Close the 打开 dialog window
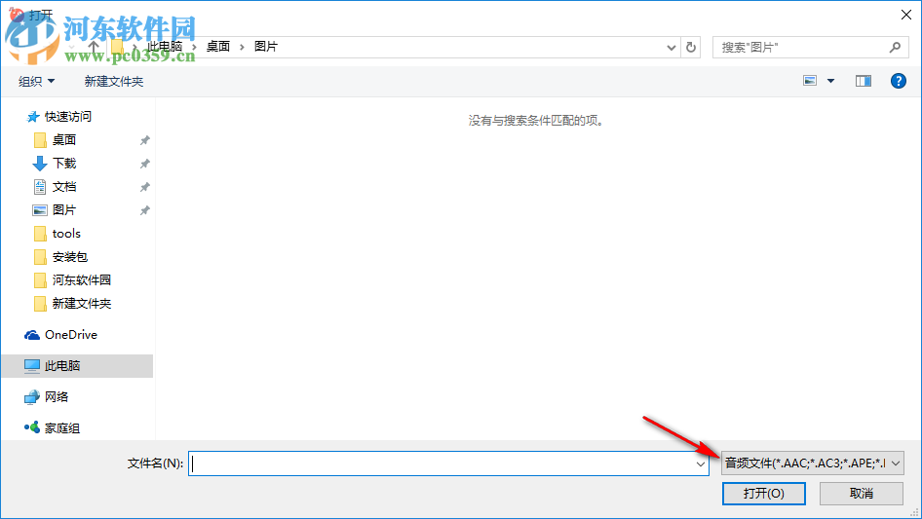The image size is (922, 519). (x=906, y=15)
